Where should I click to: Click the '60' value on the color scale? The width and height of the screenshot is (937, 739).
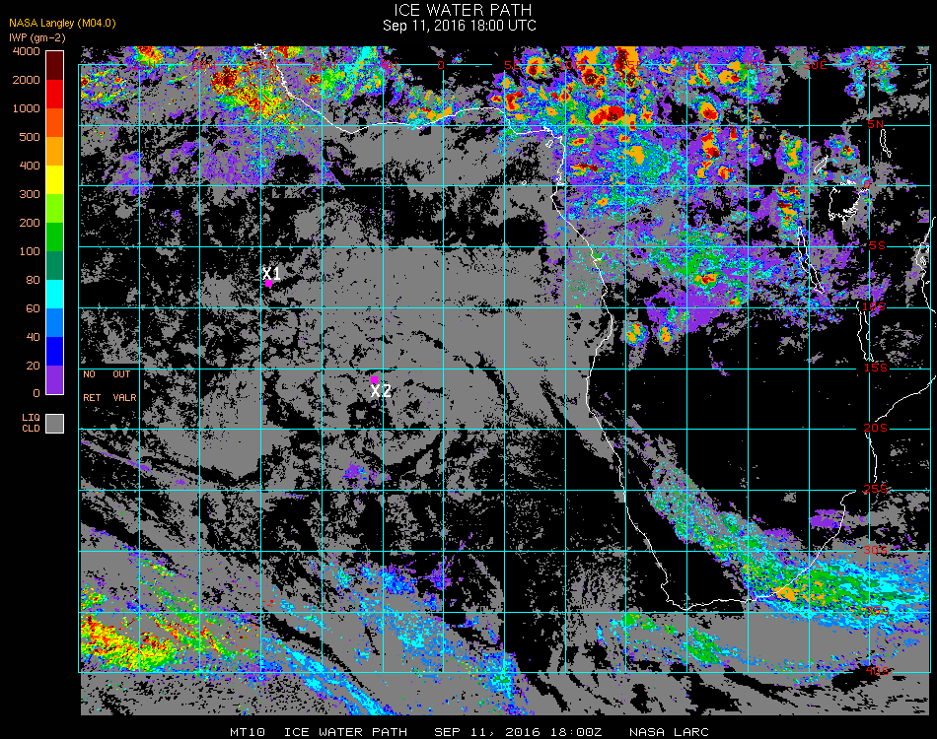click(33, 308)
